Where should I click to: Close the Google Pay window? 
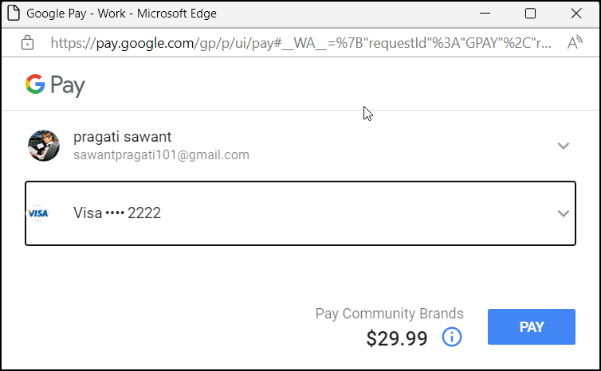click(576, 14)
